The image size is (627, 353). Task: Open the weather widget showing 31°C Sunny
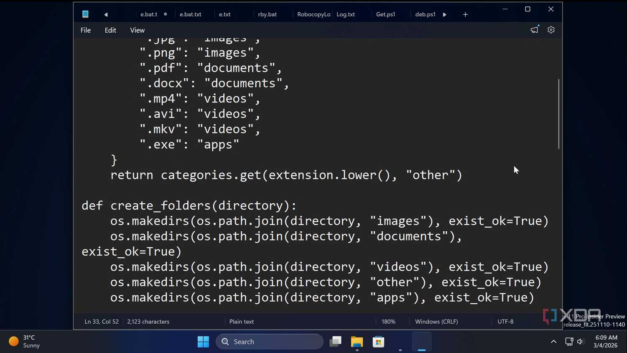tap(25, 341)
